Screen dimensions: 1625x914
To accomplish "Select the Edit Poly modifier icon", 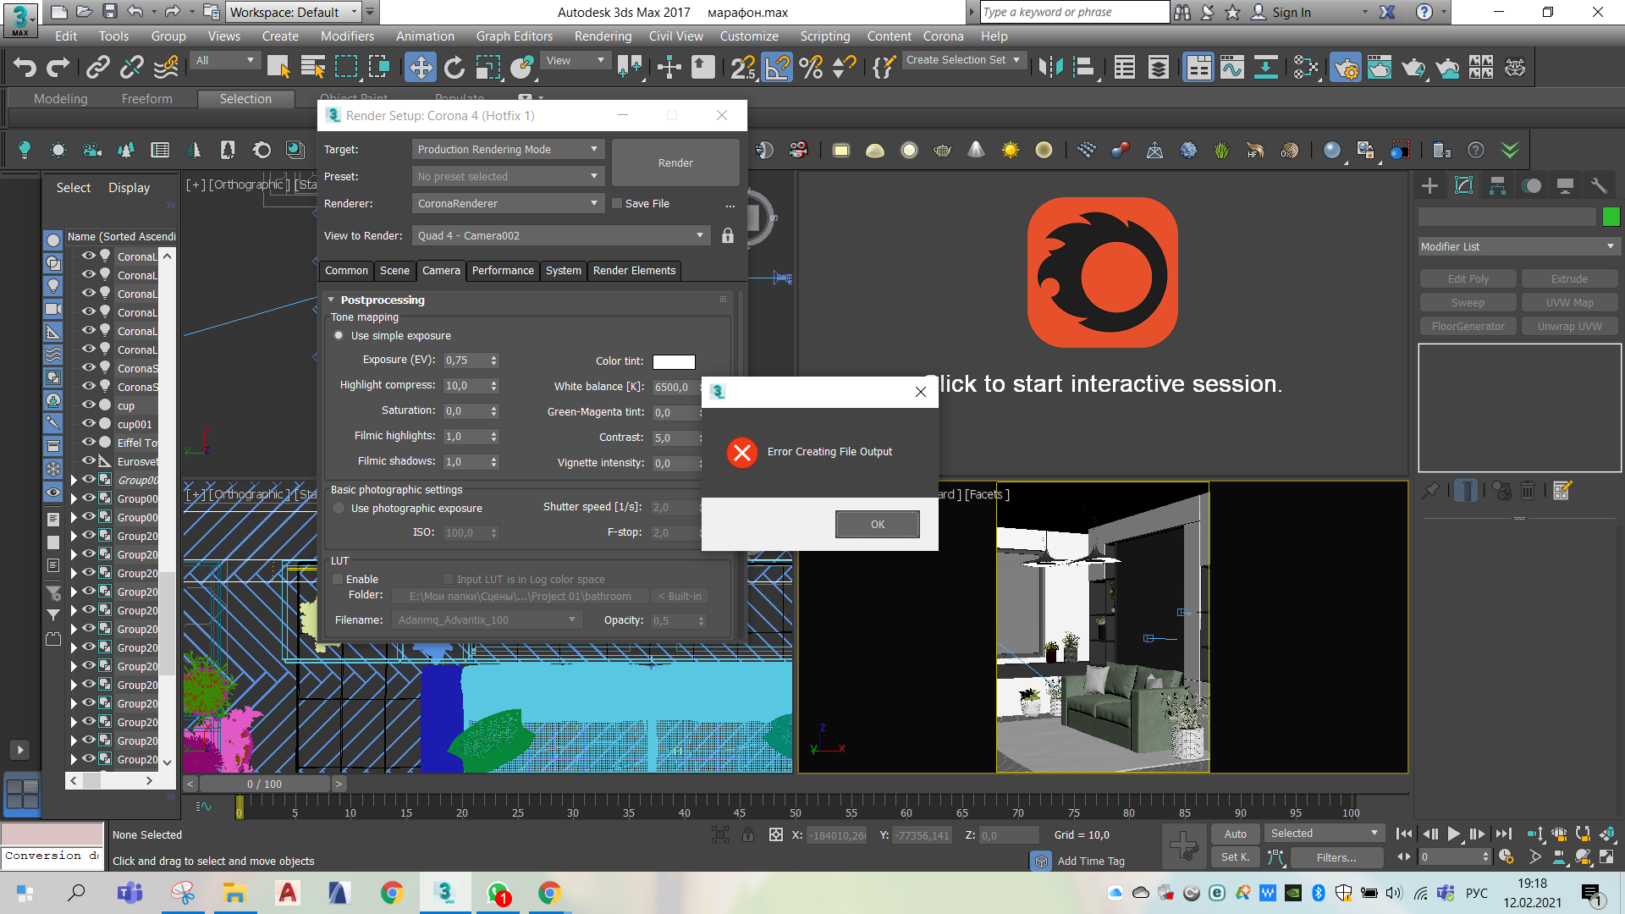I will [1465, 278].
